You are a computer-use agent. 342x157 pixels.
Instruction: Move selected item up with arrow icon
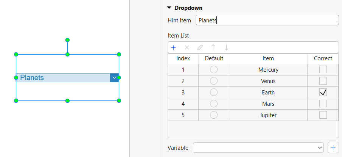click(213, 47)
